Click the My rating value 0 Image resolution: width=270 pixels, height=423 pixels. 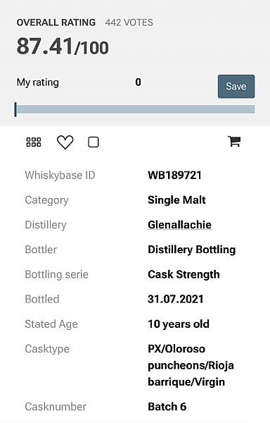(x=139, y=82)
